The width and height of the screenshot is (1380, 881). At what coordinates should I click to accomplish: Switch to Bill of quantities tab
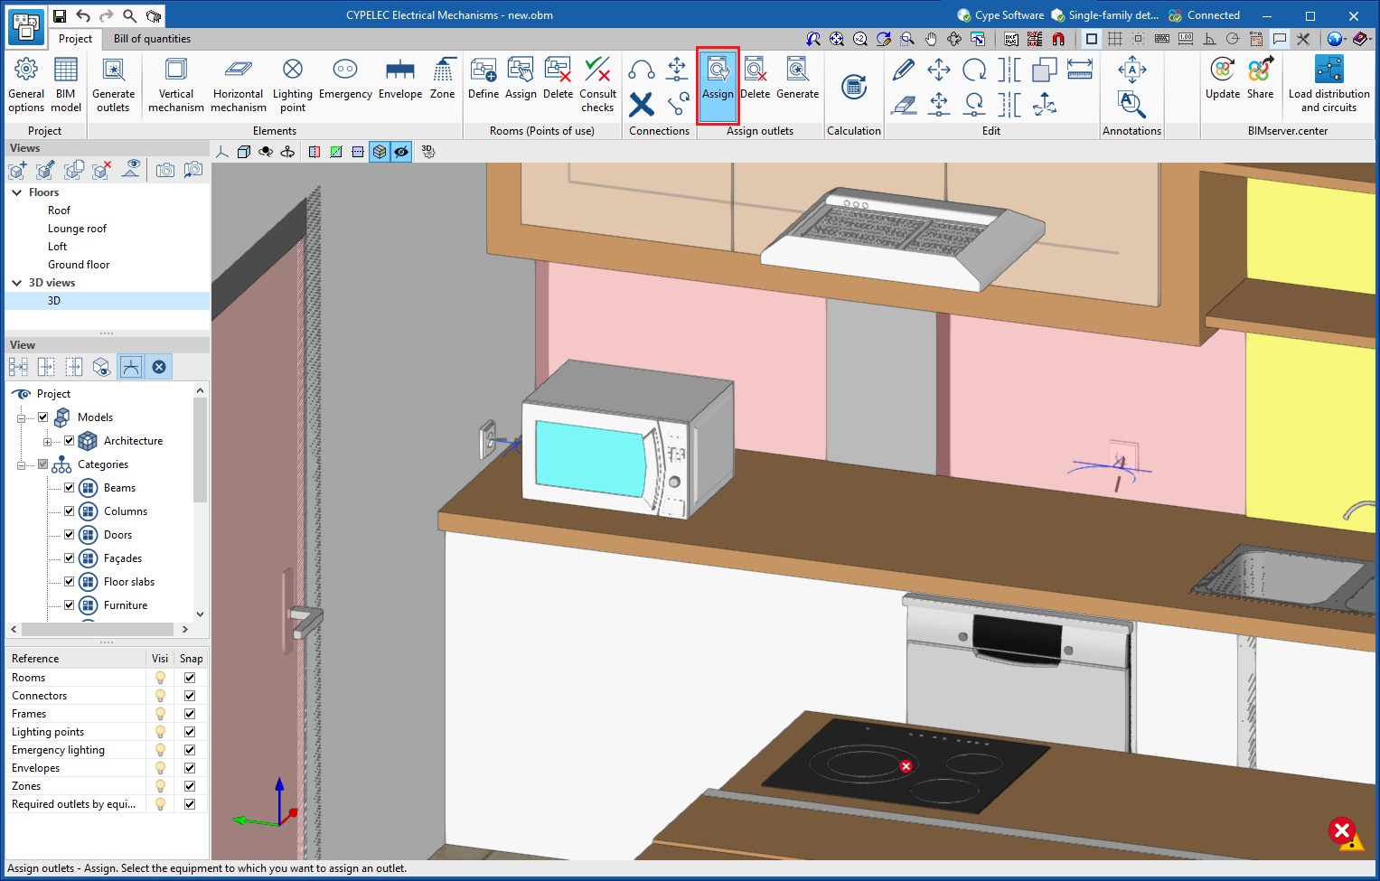point(152,39)
